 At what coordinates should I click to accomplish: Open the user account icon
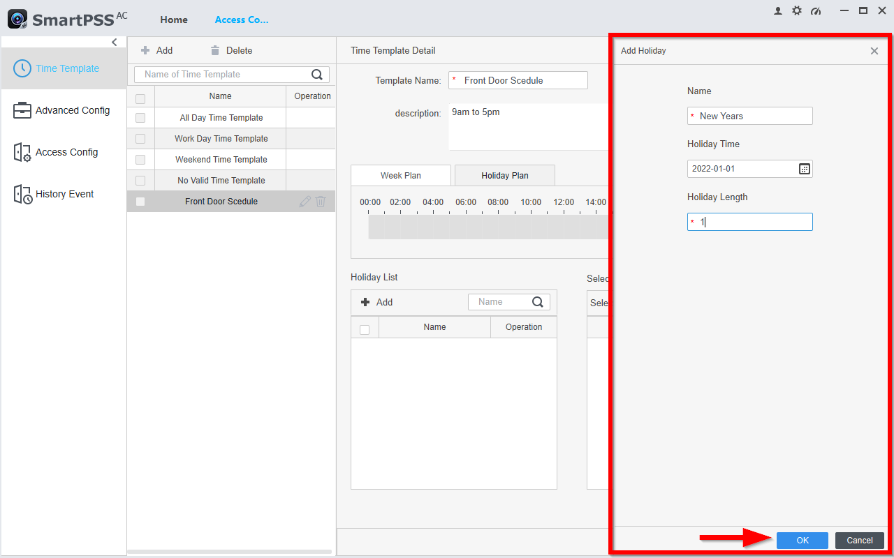click(x=778, y=11)
